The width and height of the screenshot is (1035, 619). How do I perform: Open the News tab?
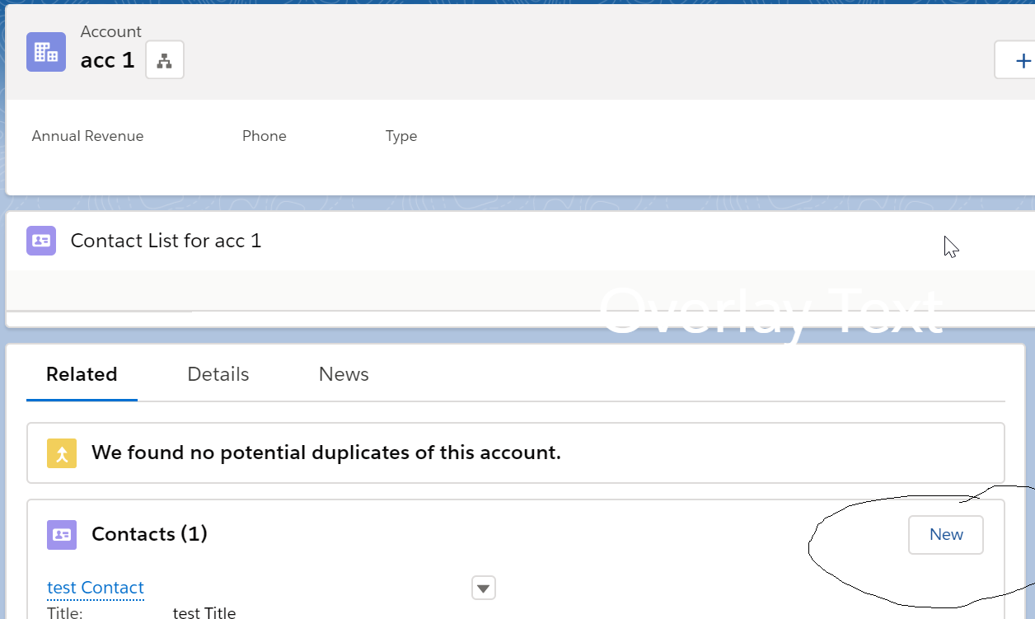[x=344, y=374]
